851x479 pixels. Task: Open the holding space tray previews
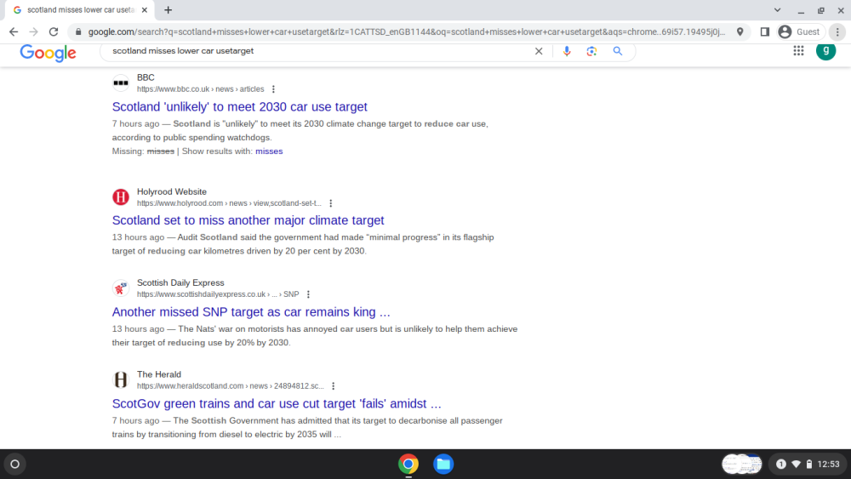741,464
